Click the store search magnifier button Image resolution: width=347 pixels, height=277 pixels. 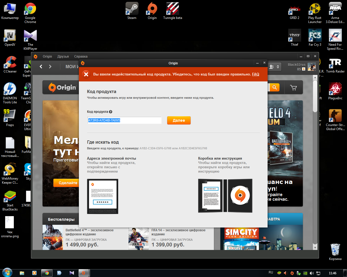[274, 87]
